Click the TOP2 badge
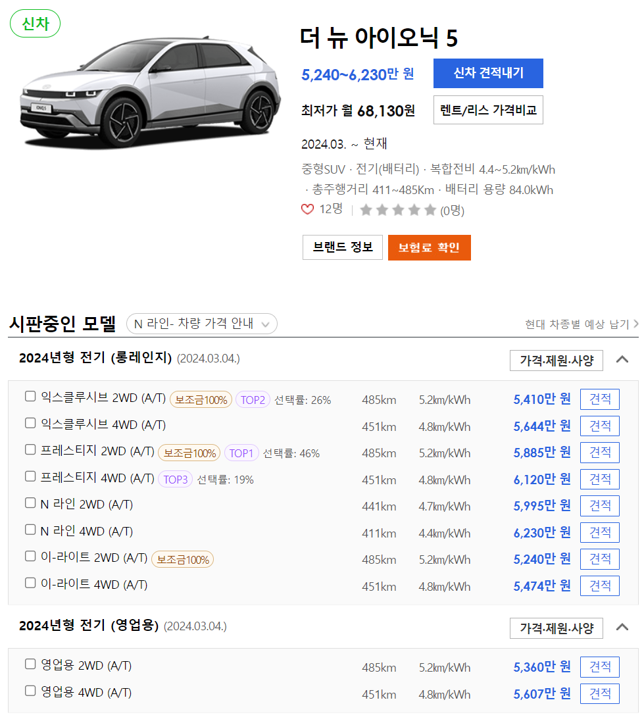This screenshot has height=723, width=644. [x=253, y=400]
